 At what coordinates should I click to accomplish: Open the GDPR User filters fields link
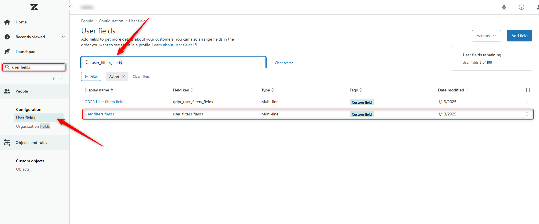(105, 102)
